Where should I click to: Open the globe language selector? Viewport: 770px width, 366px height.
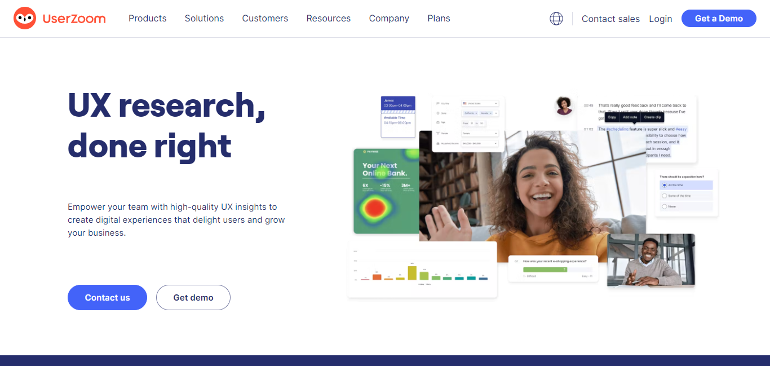tap(556, 19)
